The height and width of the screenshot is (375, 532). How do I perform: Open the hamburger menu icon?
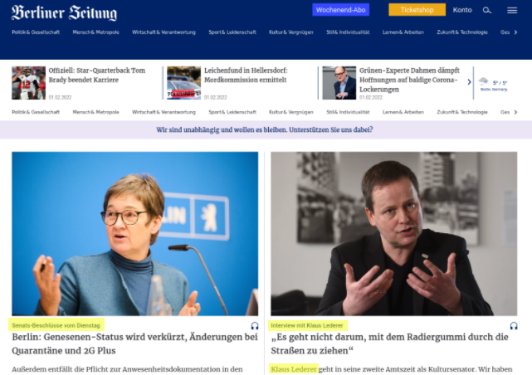pyautogui.click(x=512, y=11)
